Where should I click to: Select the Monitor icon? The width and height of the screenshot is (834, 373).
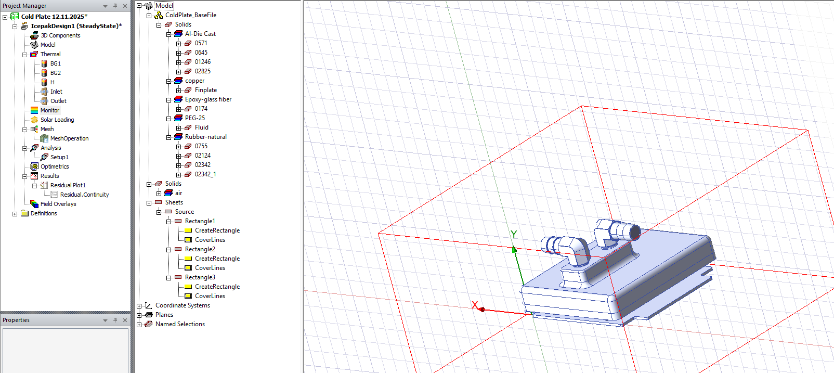coord(34,110)
